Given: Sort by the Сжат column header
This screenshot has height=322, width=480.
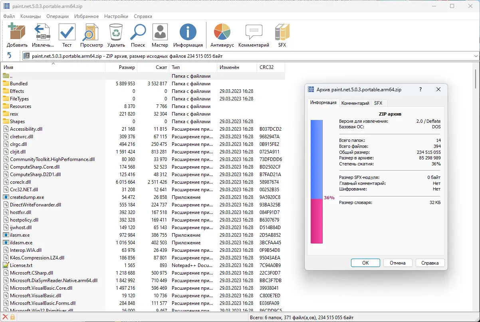Looking at the screenshot, I should tap(153, 67).
